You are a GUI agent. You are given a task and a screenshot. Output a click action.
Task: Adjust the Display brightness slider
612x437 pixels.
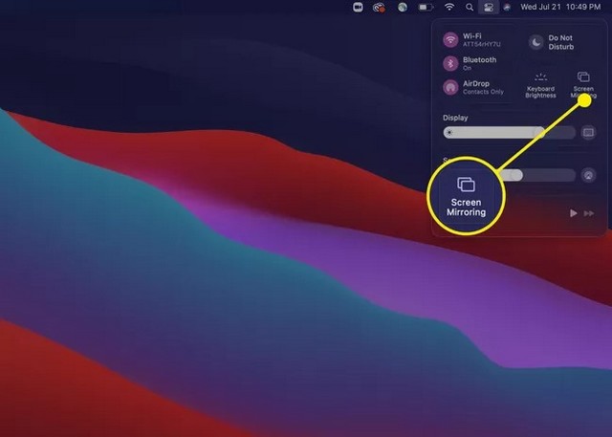point(509,133)
